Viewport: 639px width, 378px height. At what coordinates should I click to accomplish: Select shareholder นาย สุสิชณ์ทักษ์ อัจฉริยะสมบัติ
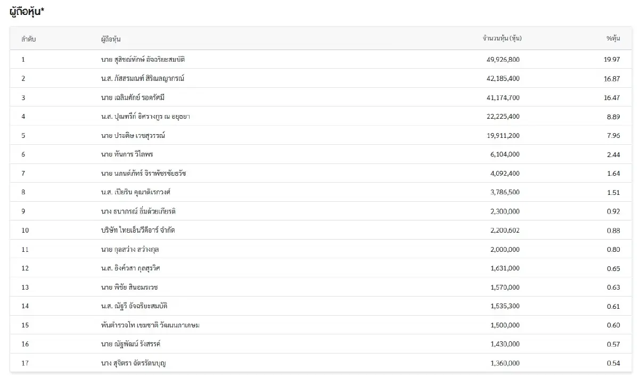coord(143,59)
